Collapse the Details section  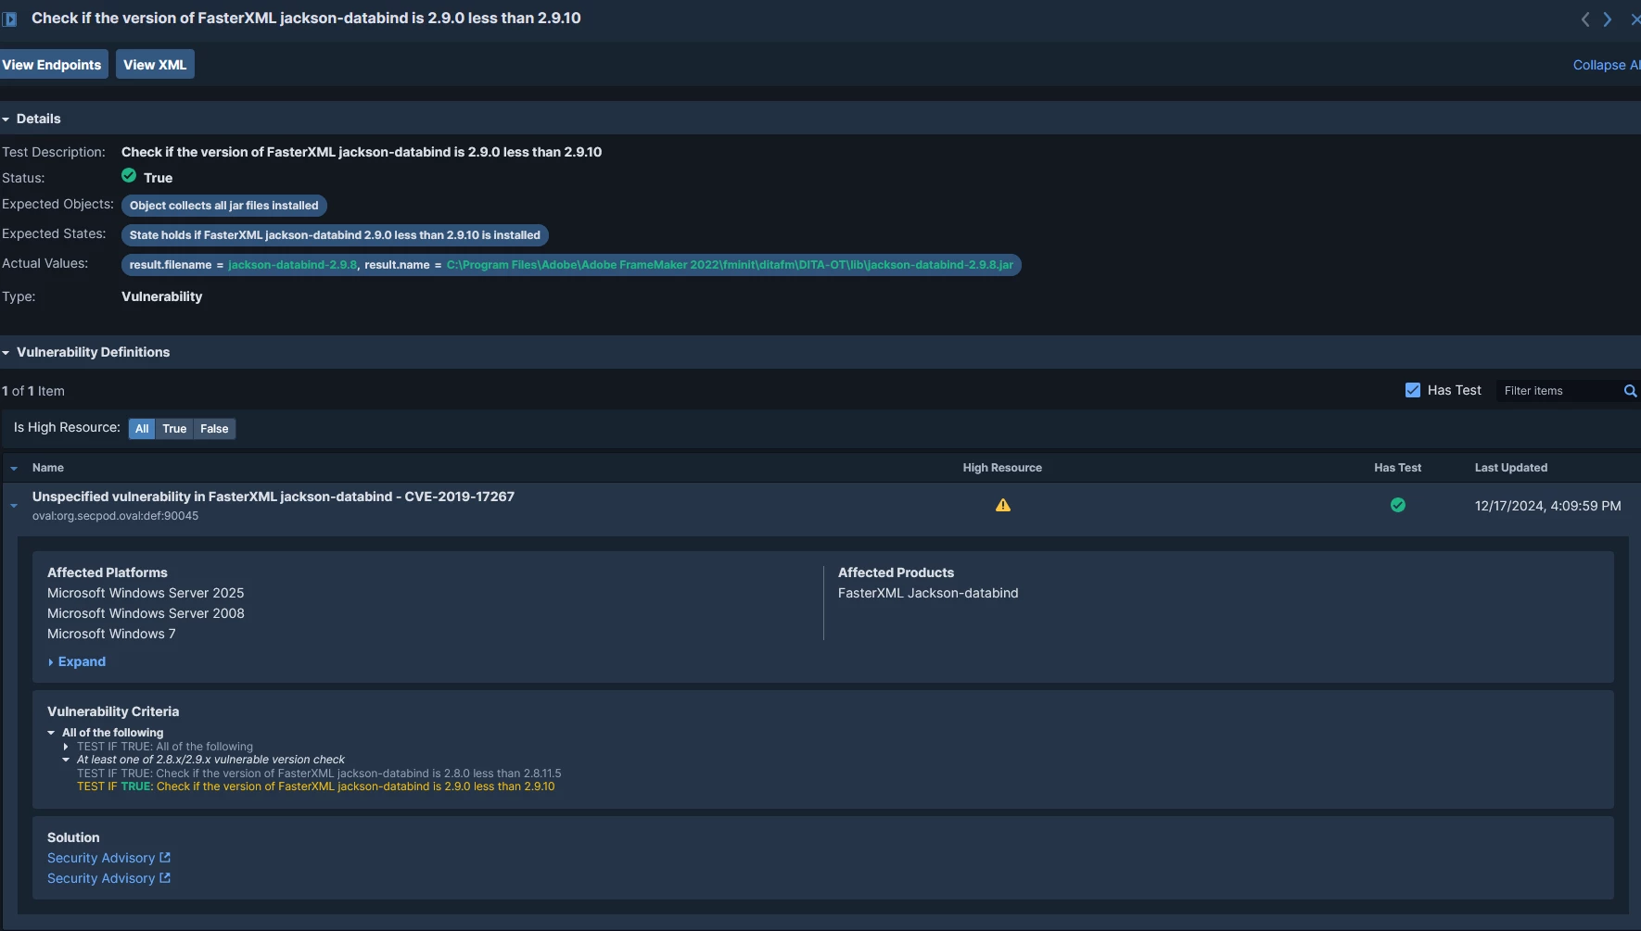point(6,120)
